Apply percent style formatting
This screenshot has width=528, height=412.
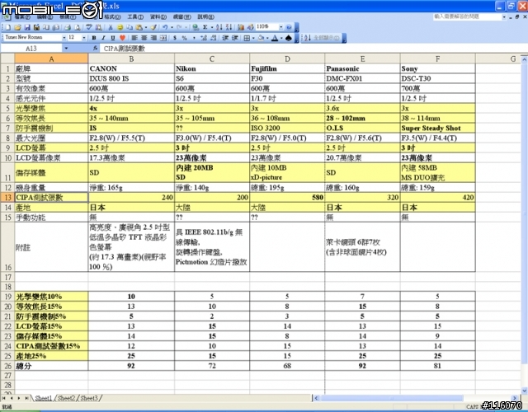[184, 38]
